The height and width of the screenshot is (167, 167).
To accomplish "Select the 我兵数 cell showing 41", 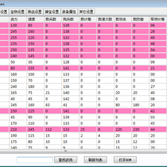I will (x=71, y=105).
